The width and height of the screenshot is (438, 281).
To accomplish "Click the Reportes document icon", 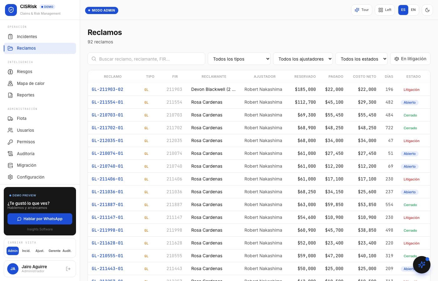I will coord(10,95).
